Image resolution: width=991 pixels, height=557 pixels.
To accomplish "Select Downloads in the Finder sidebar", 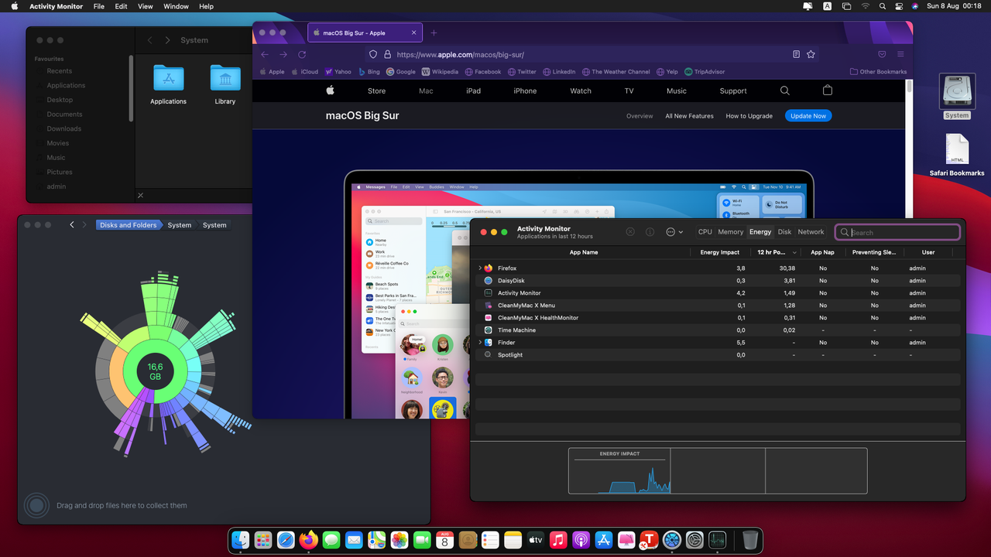I will coord(63,129).
